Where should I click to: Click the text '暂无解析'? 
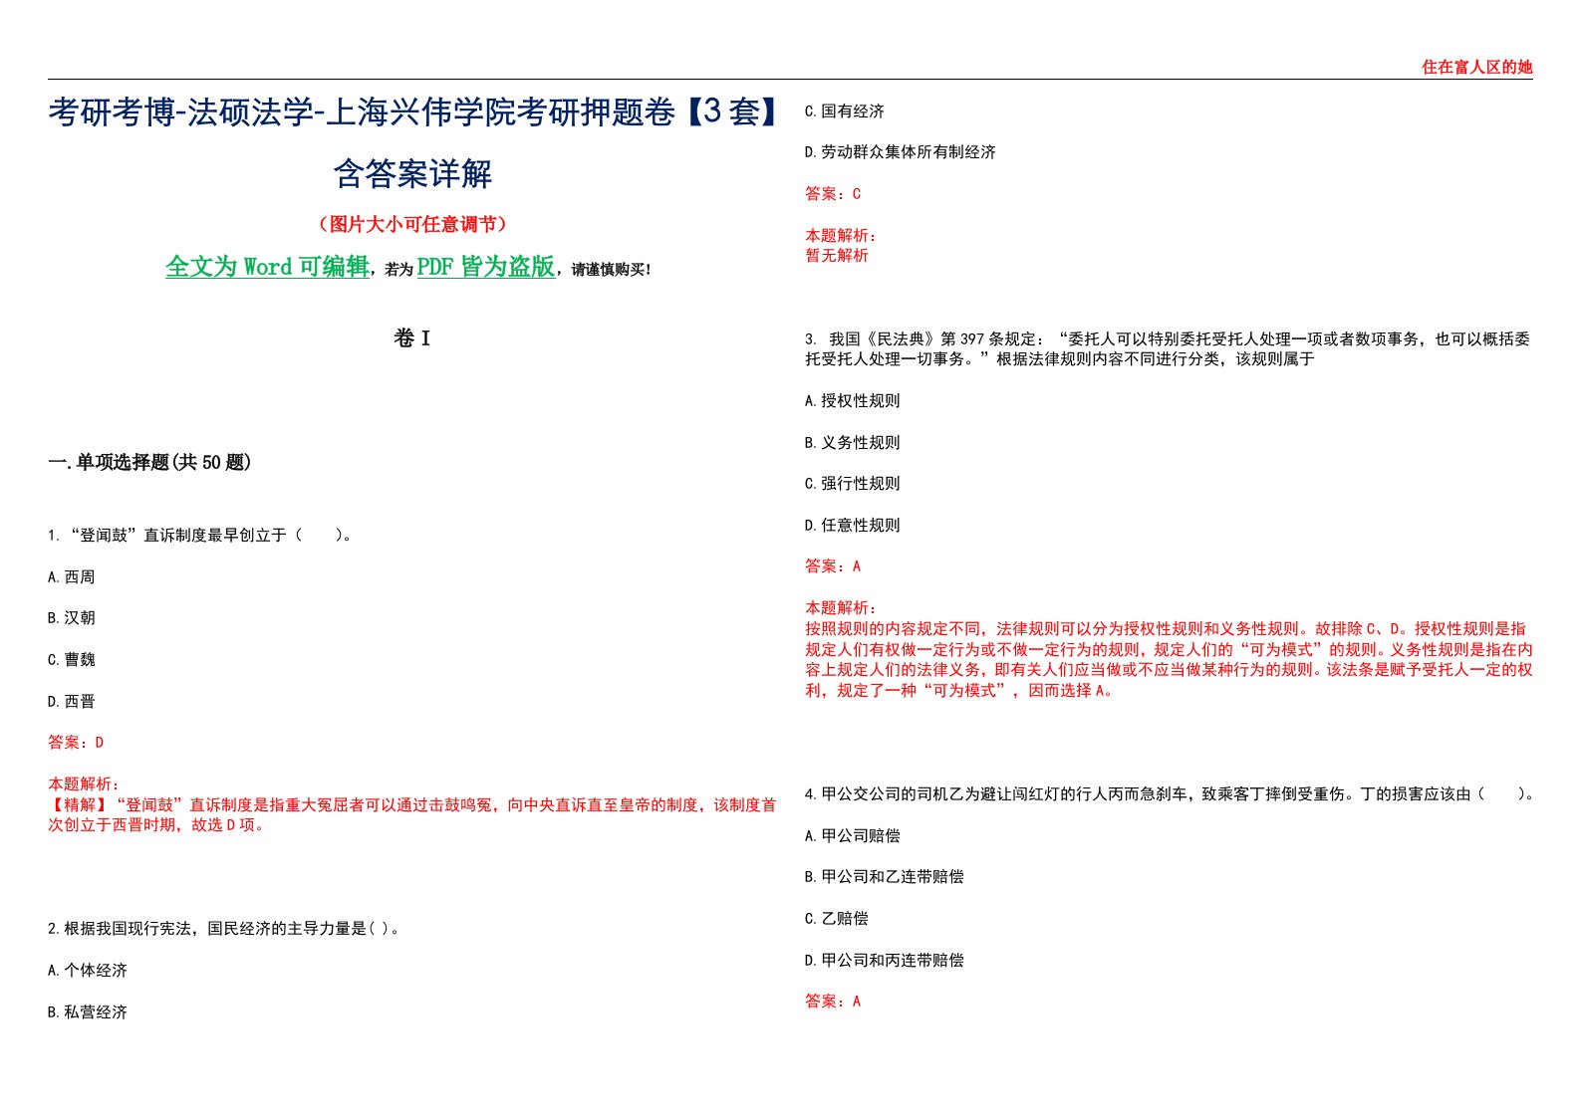click(837, 256)
